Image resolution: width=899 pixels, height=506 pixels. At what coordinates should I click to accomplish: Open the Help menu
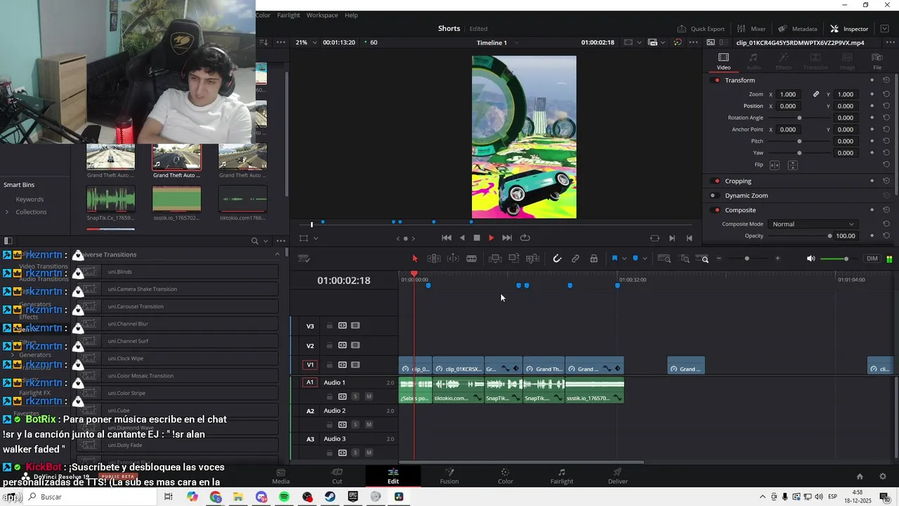coord(351,15)
